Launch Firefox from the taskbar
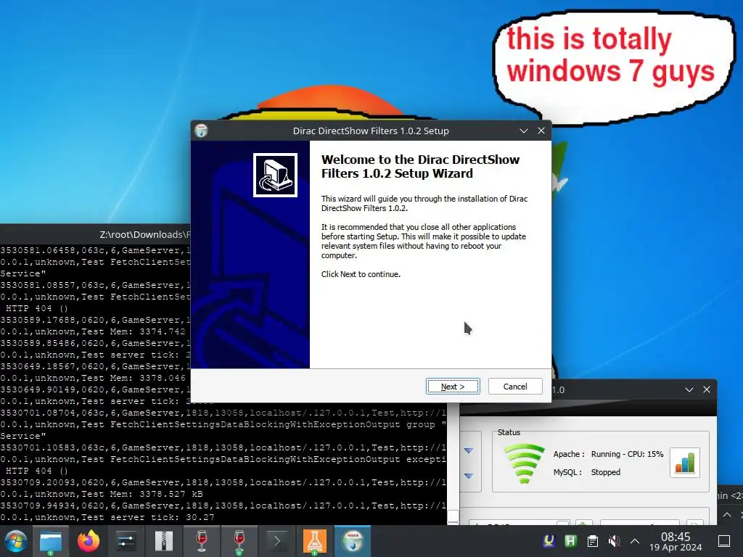743x557 pixels. click(88, 541)
